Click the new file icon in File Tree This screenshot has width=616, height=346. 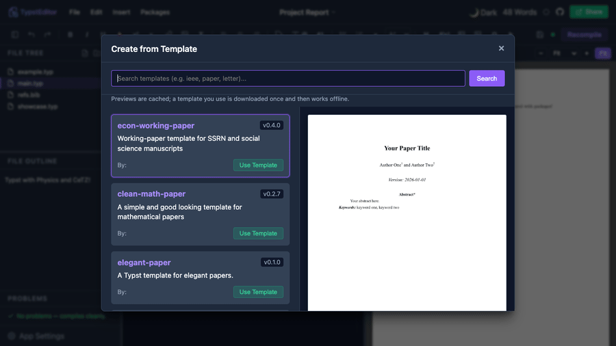pos(85,53)
